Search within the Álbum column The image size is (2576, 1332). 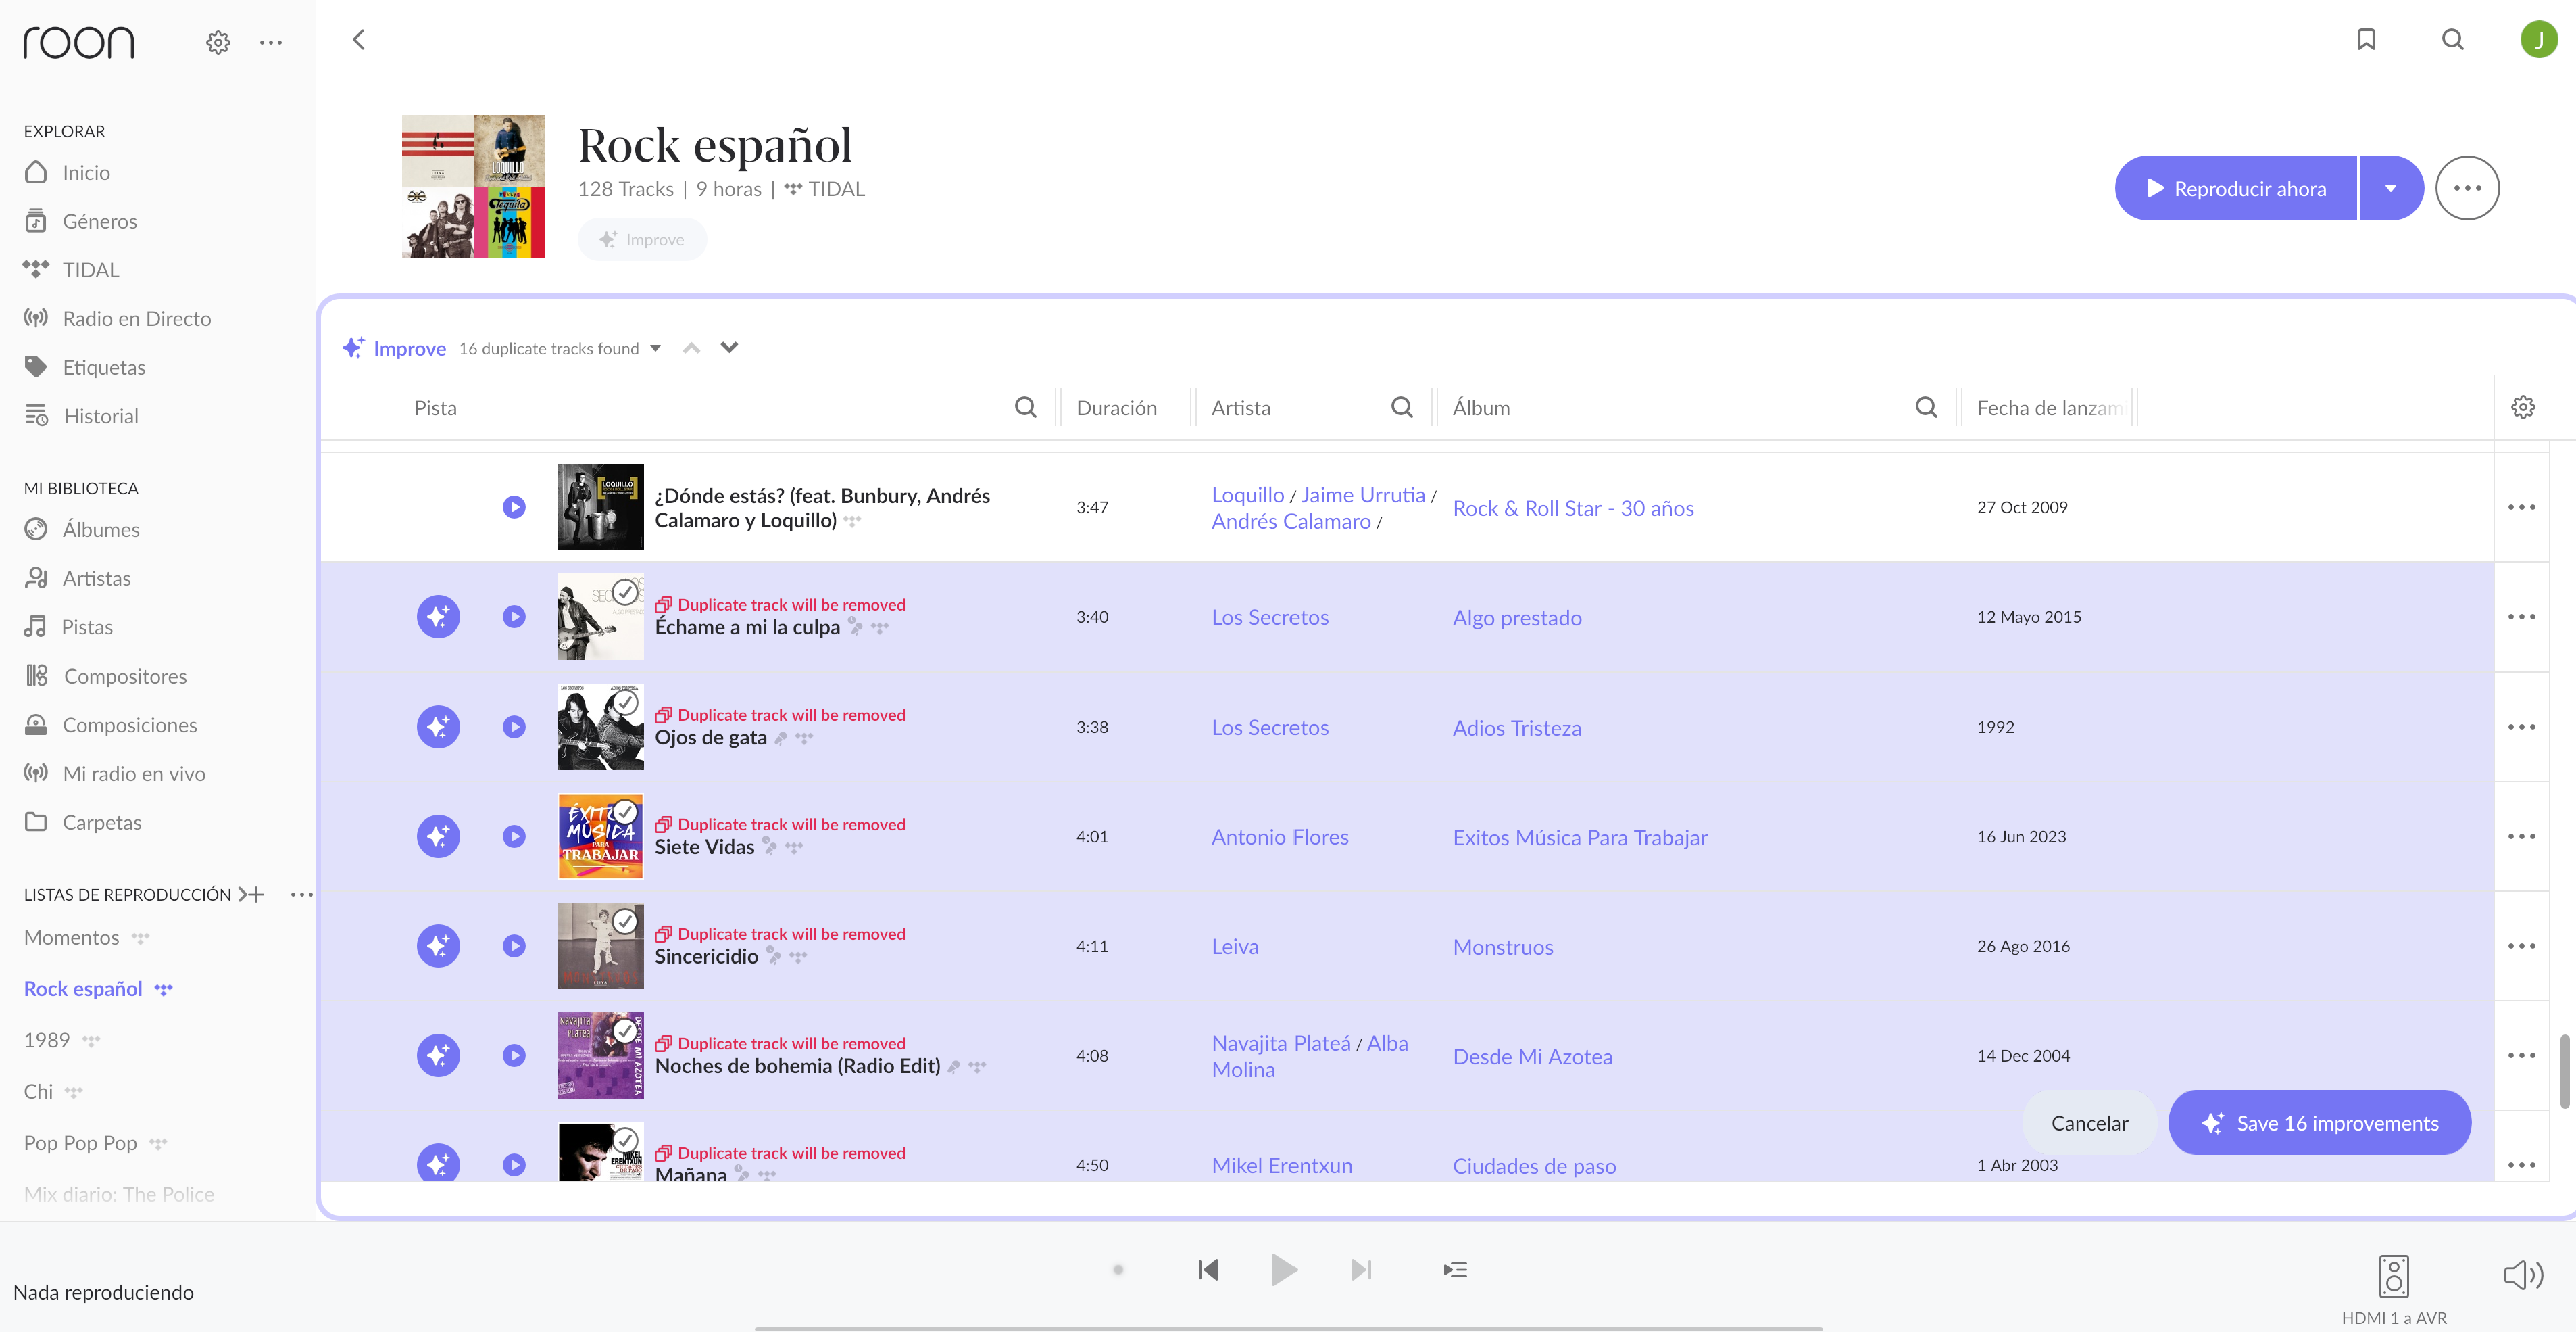pyautogui.click(x=1926, y=407)
